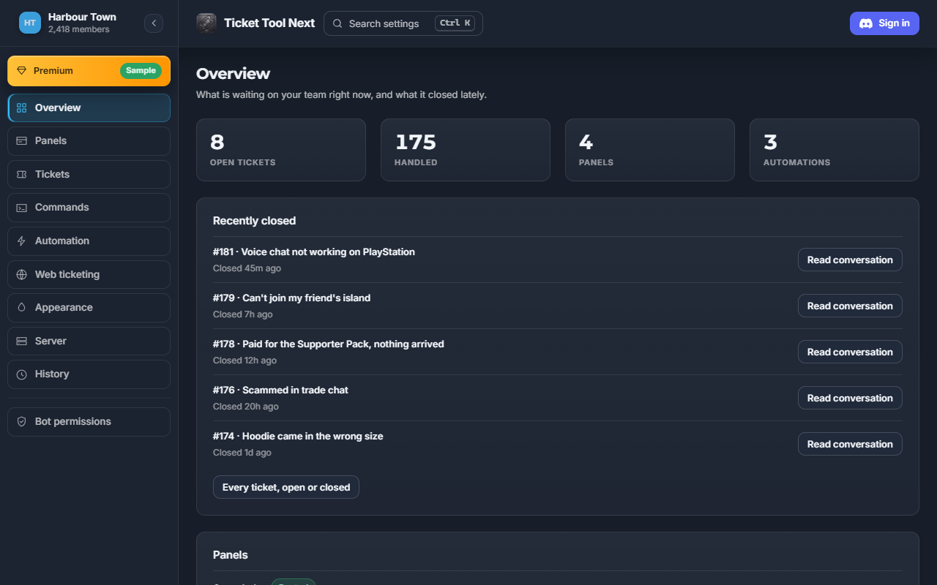The height and width of the screenshot is (585, 937).
Task: Click the Panels section heading below
Action: coord(231,554)
